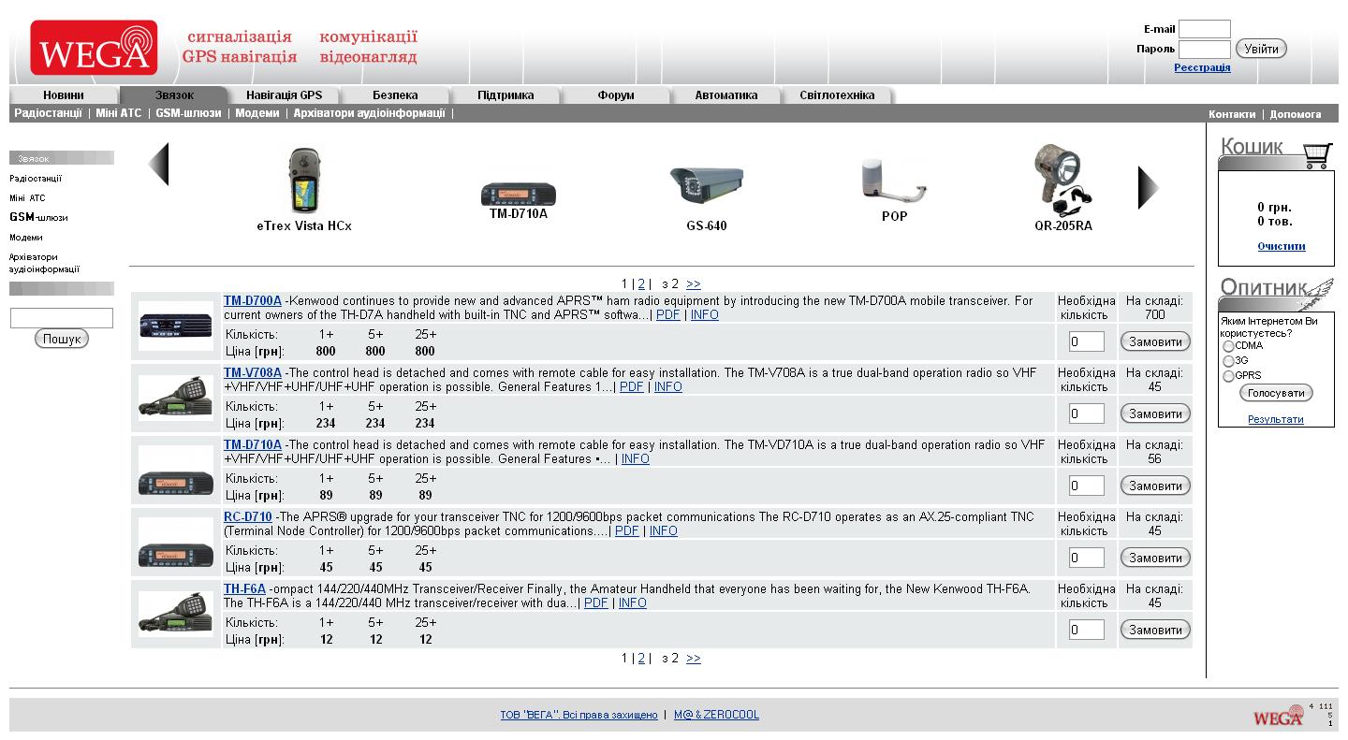Click the Пошук search button
This screenshot has height=740, width=1348.
[62, 339]
